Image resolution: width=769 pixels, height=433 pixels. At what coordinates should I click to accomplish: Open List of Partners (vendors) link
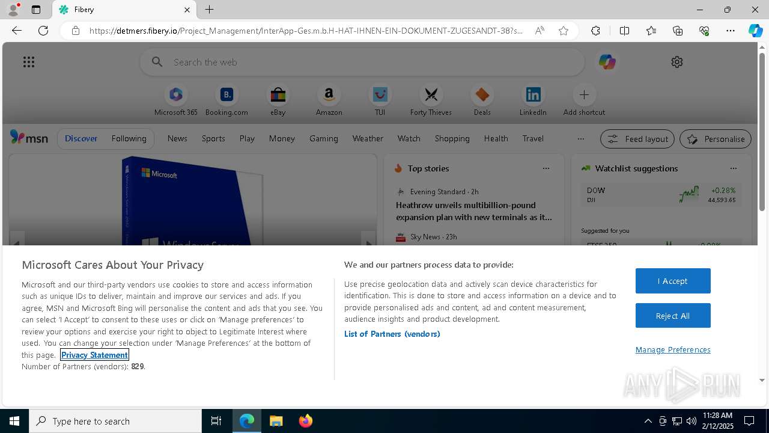[392, 334]
